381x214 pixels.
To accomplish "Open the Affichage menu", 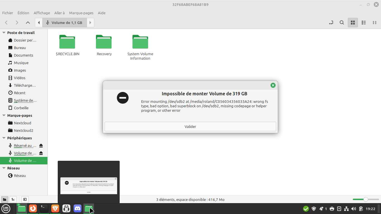I will (x=42, y=13).
